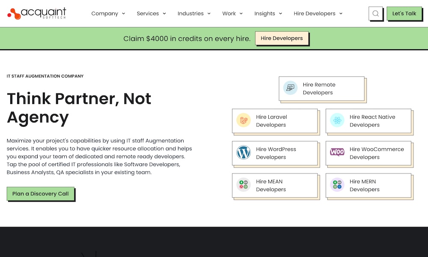Click the Acquaint Softtech logo
This screenshot has width=428, height=257.
(x=37, y=14)
